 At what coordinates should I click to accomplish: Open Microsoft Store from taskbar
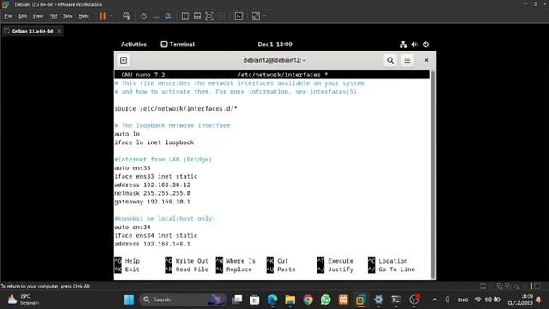point(255,300)
